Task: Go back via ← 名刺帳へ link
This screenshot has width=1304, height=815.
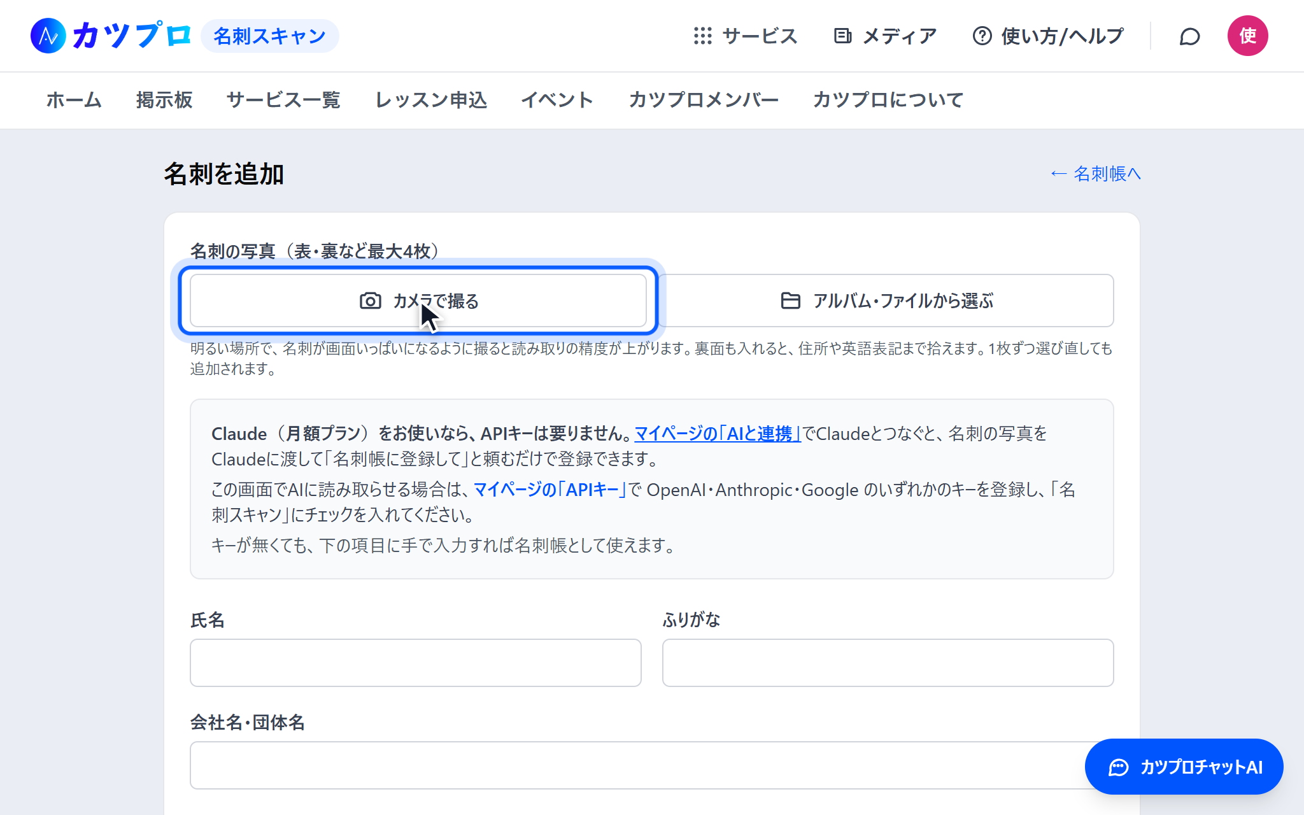Action: point(1095,173)
